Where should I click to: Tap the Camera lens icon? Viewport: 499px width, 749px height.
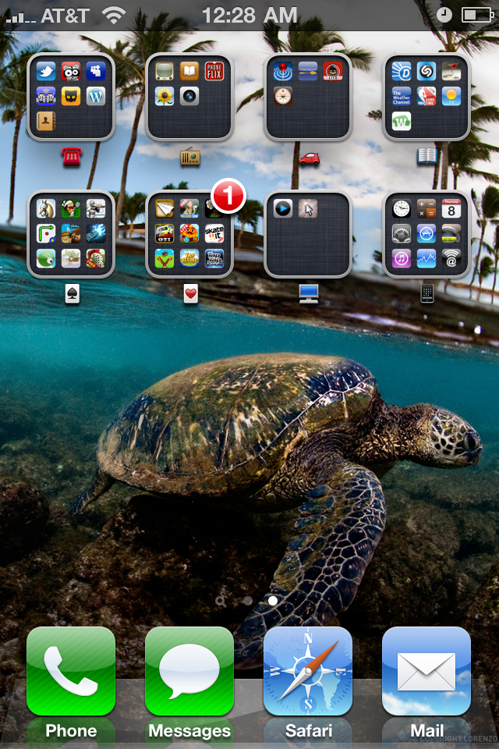click(x=189, y=97)
